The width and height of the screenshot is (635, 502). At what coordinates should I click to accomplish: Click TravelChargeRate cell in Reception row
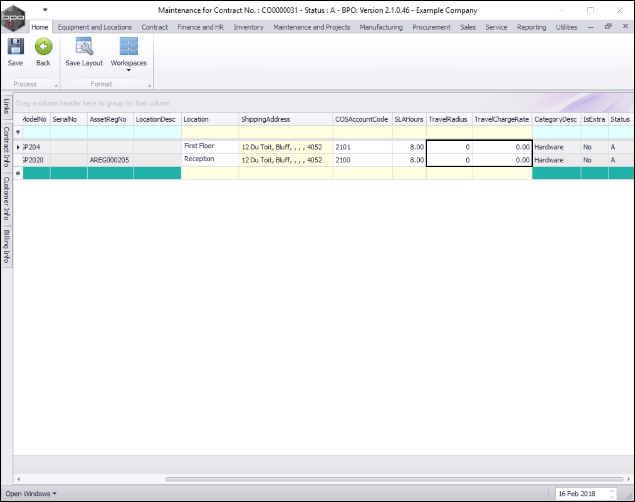click(502, 160)
